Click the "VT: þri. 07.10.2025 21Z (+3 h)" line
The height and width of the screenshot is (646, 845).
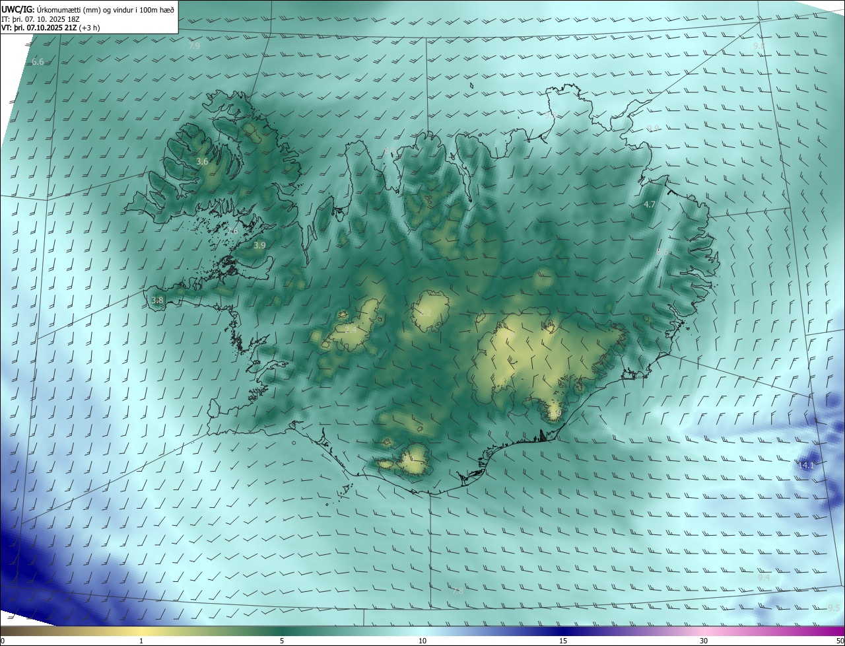(51, 28)
